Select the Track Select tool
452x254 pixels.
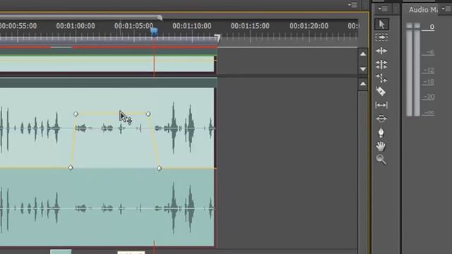(381, 37)
